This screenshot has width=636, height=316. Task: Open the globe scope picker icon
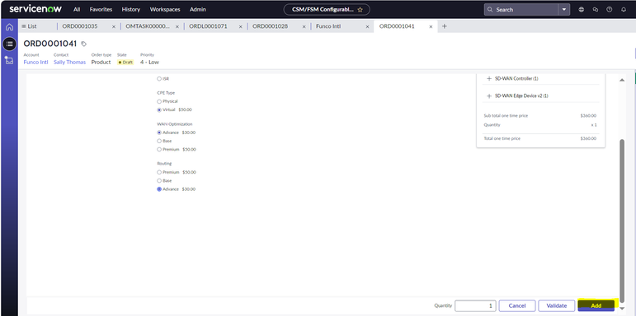point(582,10)
